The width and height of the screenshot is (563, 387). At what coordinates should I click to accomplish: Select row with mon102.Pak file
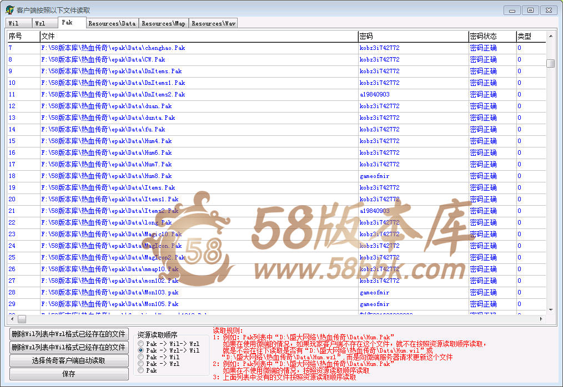coord(277,281)
